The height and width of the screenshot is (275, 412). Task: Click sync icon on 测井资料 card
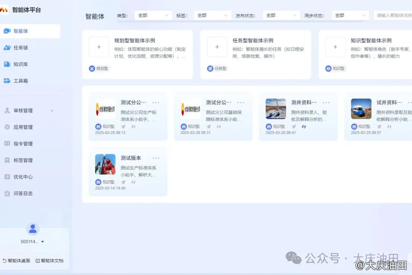tap(304, 127)
